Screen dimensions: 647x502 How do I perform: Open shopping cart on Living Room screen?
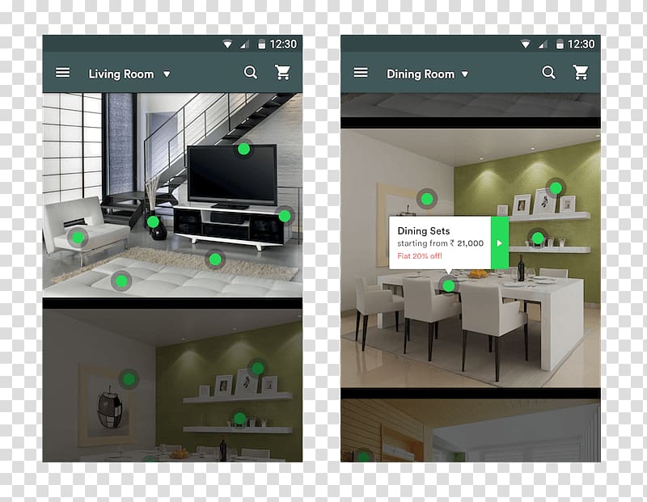pos(283,72)
